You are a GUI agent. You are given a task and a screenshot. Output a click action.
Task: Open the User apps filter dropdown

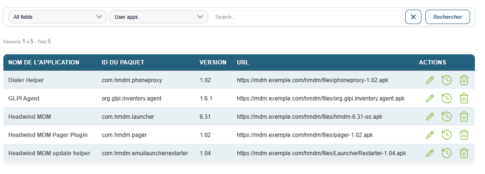159,17
